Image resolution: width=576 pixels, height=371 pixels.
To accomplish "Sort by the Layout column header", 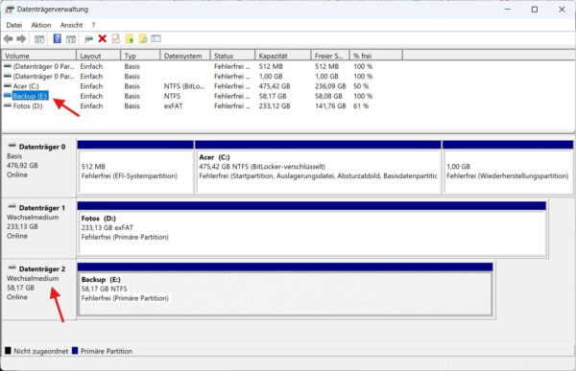I will coord(99,56).
